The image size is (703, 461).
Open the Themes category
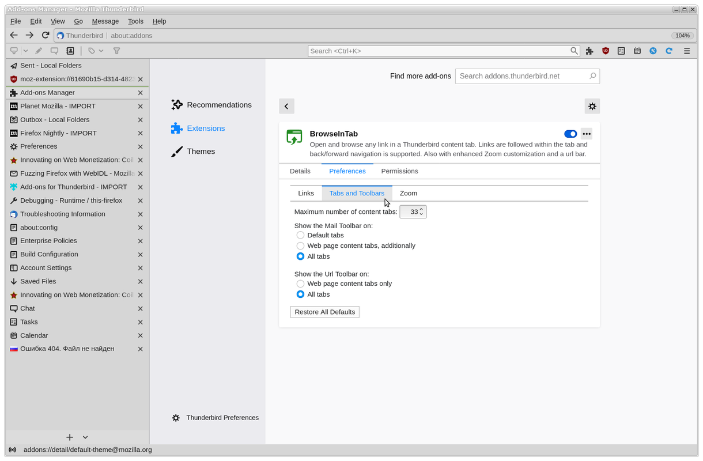[x=193, y=152]
